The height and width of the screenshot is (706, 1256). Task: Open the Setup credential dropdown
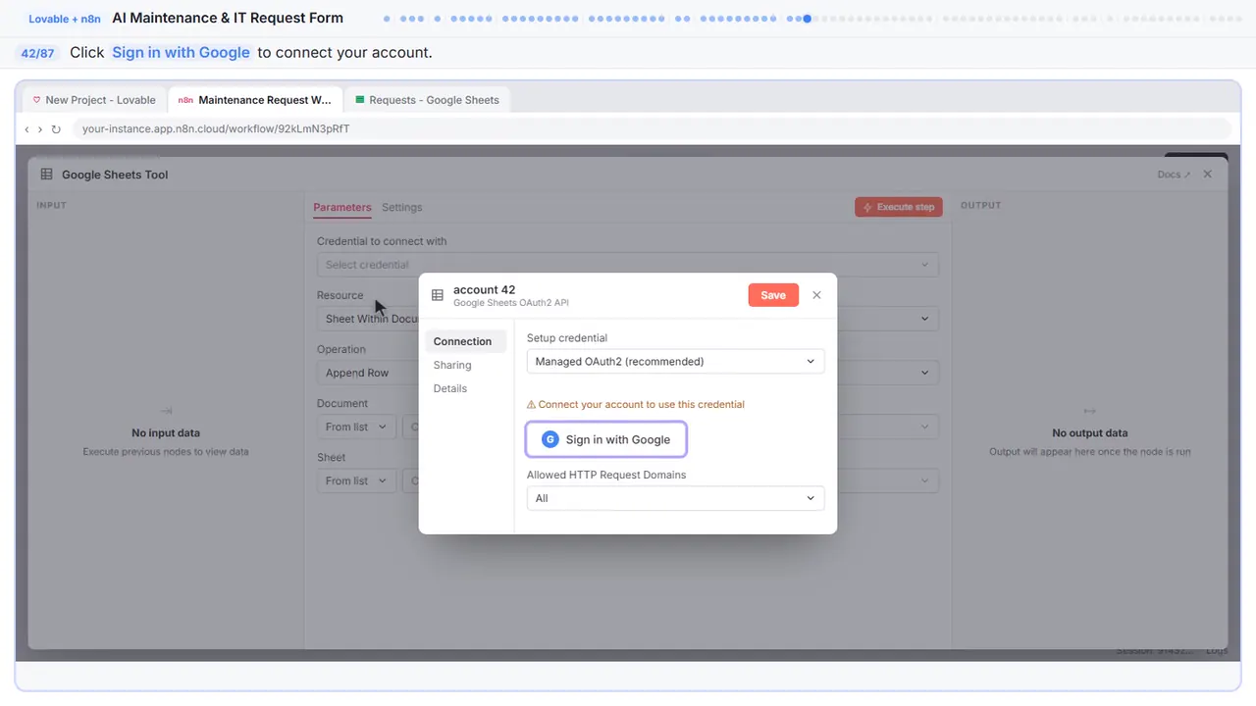click(675, 361)
